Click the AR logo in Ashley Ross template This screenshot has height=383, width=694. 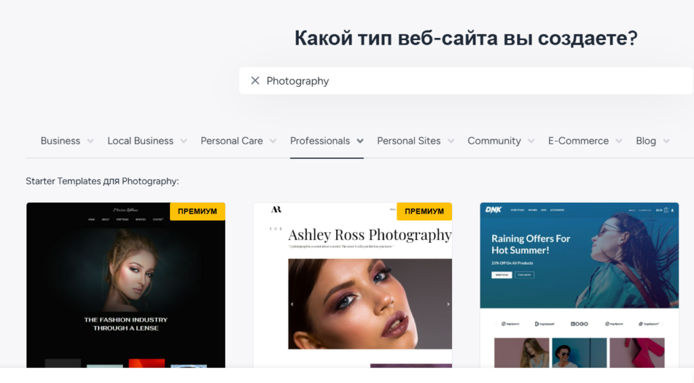(x=276, y=210)
